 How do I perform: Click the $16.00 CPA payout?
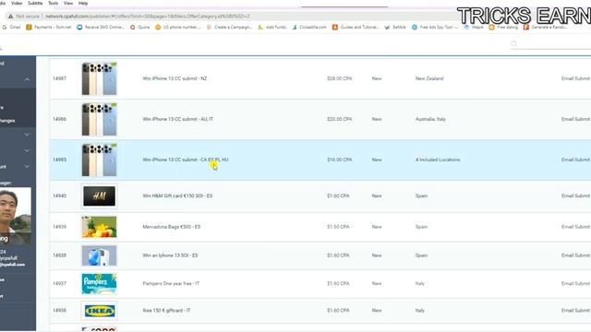click(x=340, y=160)
